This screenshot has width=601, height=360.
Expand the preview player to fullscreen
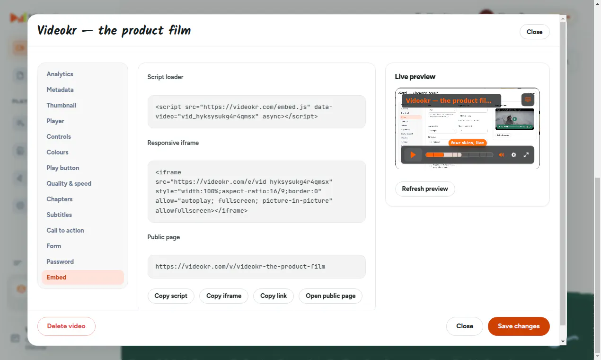pyautogui.click(x=526, y=155)
